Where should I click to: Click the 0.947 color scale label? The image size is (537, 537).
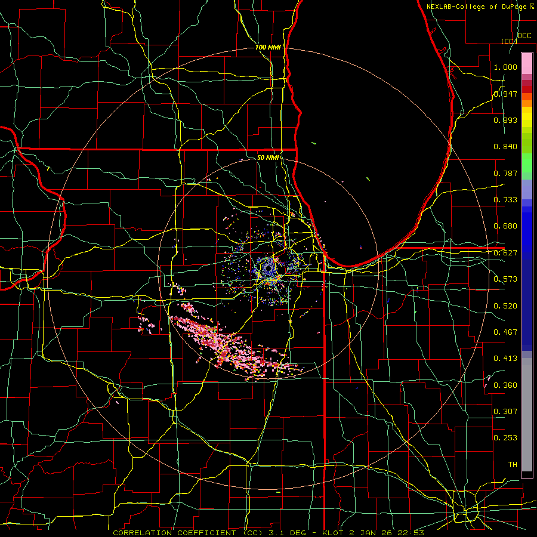pos(505,94)
